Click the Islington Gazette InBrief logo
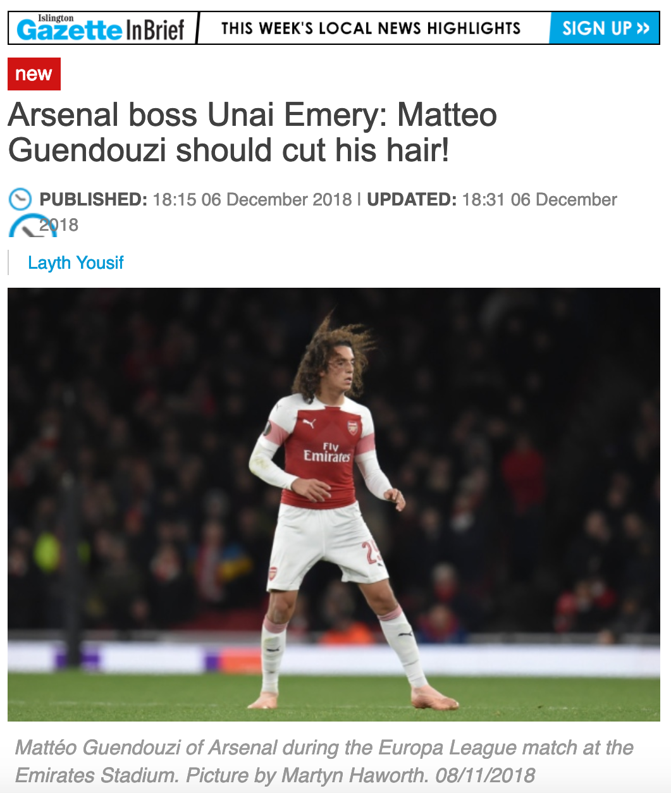The image size is (671, 793). (101, 28)
